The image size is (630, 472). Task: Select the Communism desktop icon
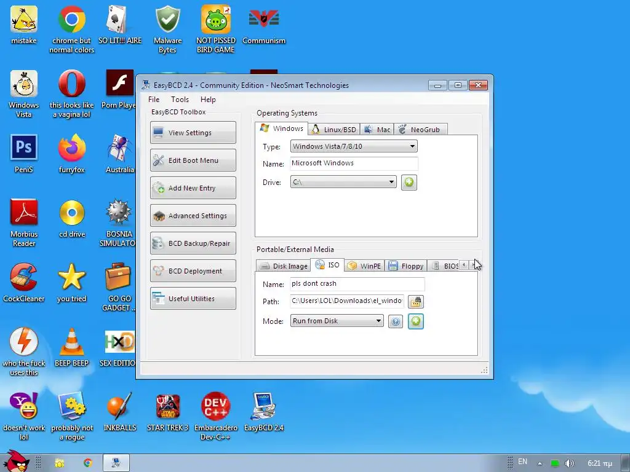(x=263, y=25)
